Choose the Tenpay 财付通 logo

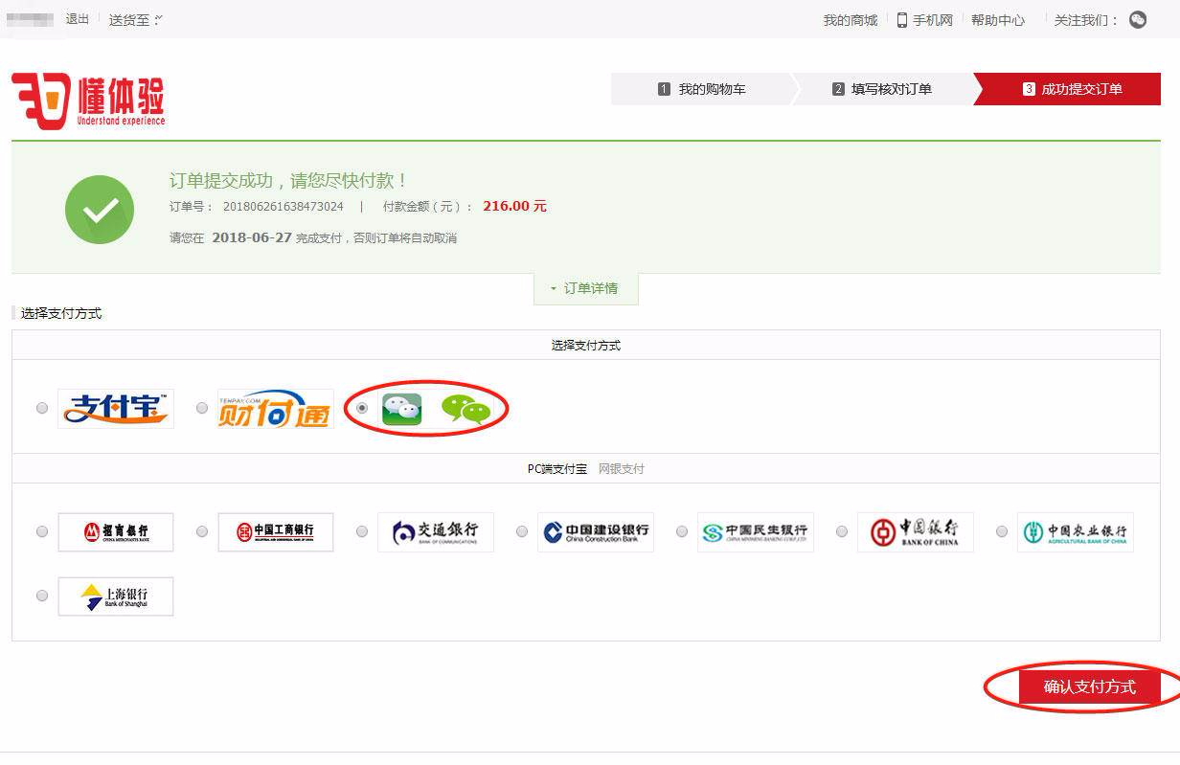pyautogui.click(x=275, y=409)
